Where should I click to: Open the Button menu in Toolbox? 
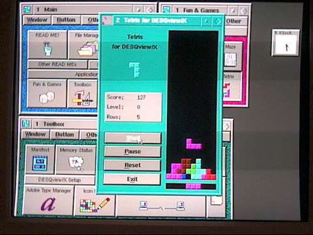(64, 134)
